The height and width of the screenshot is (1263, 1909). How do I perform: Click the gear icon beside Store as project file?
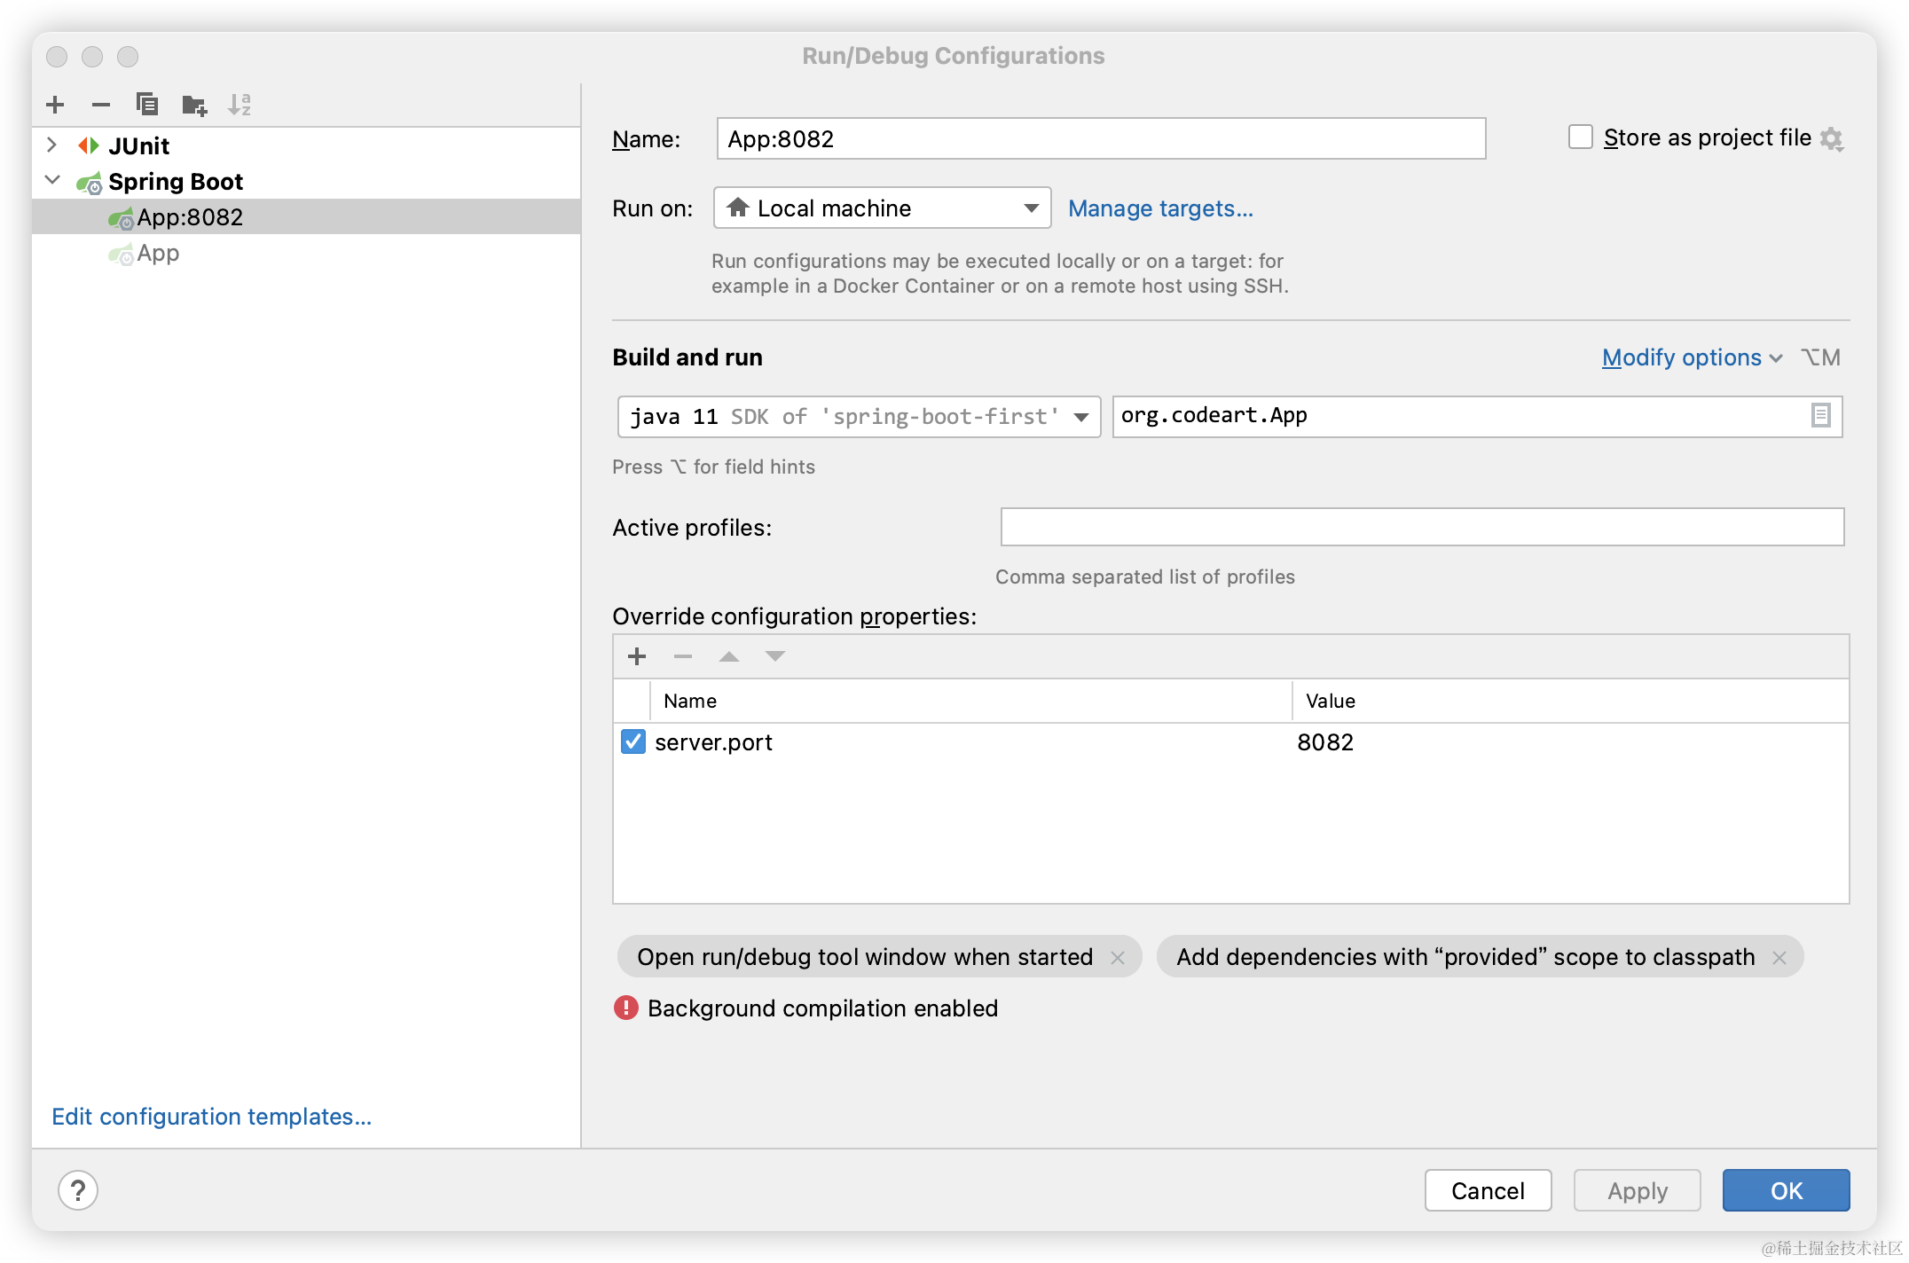point(1831,139)
